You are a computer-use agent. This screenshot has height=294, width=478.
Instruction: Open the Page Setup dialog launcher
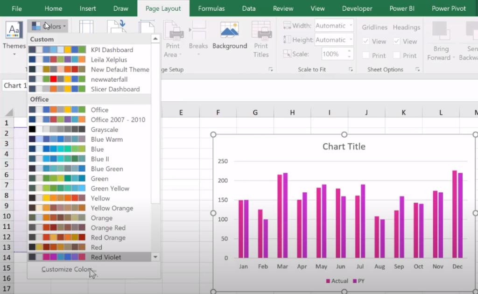point(271,69)
